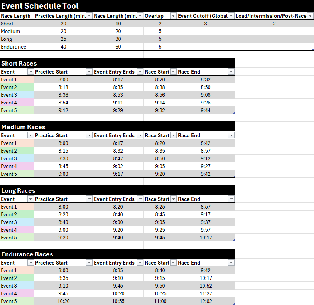
Task: Select pink Event 4 cell in Long Races
Action: pyautogui.click(x=17, y=230)
